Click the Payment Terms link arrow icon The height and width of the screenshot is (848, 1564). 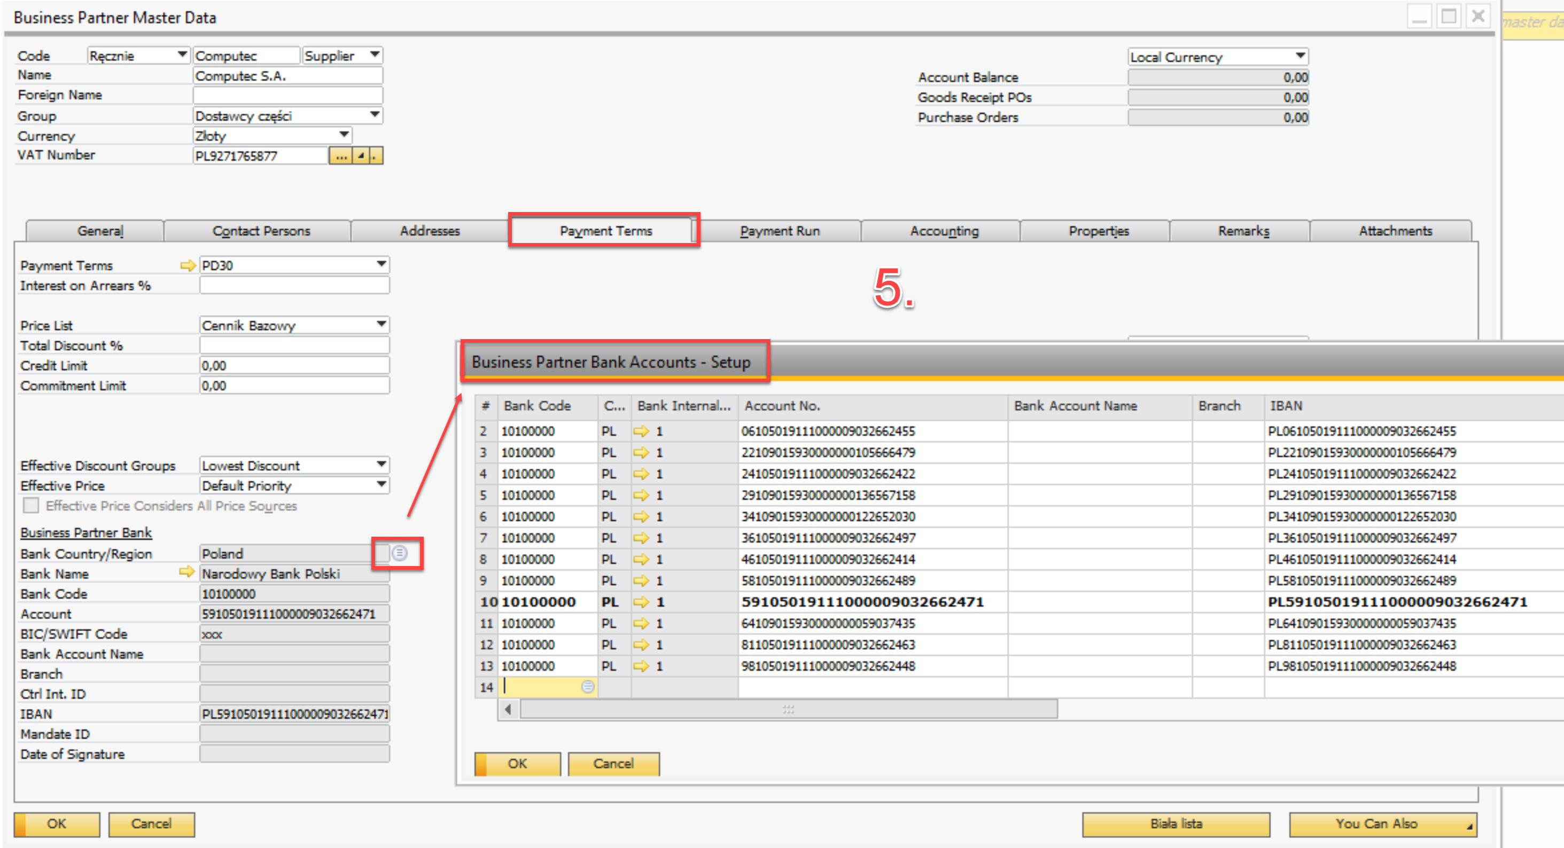(188, 265)
